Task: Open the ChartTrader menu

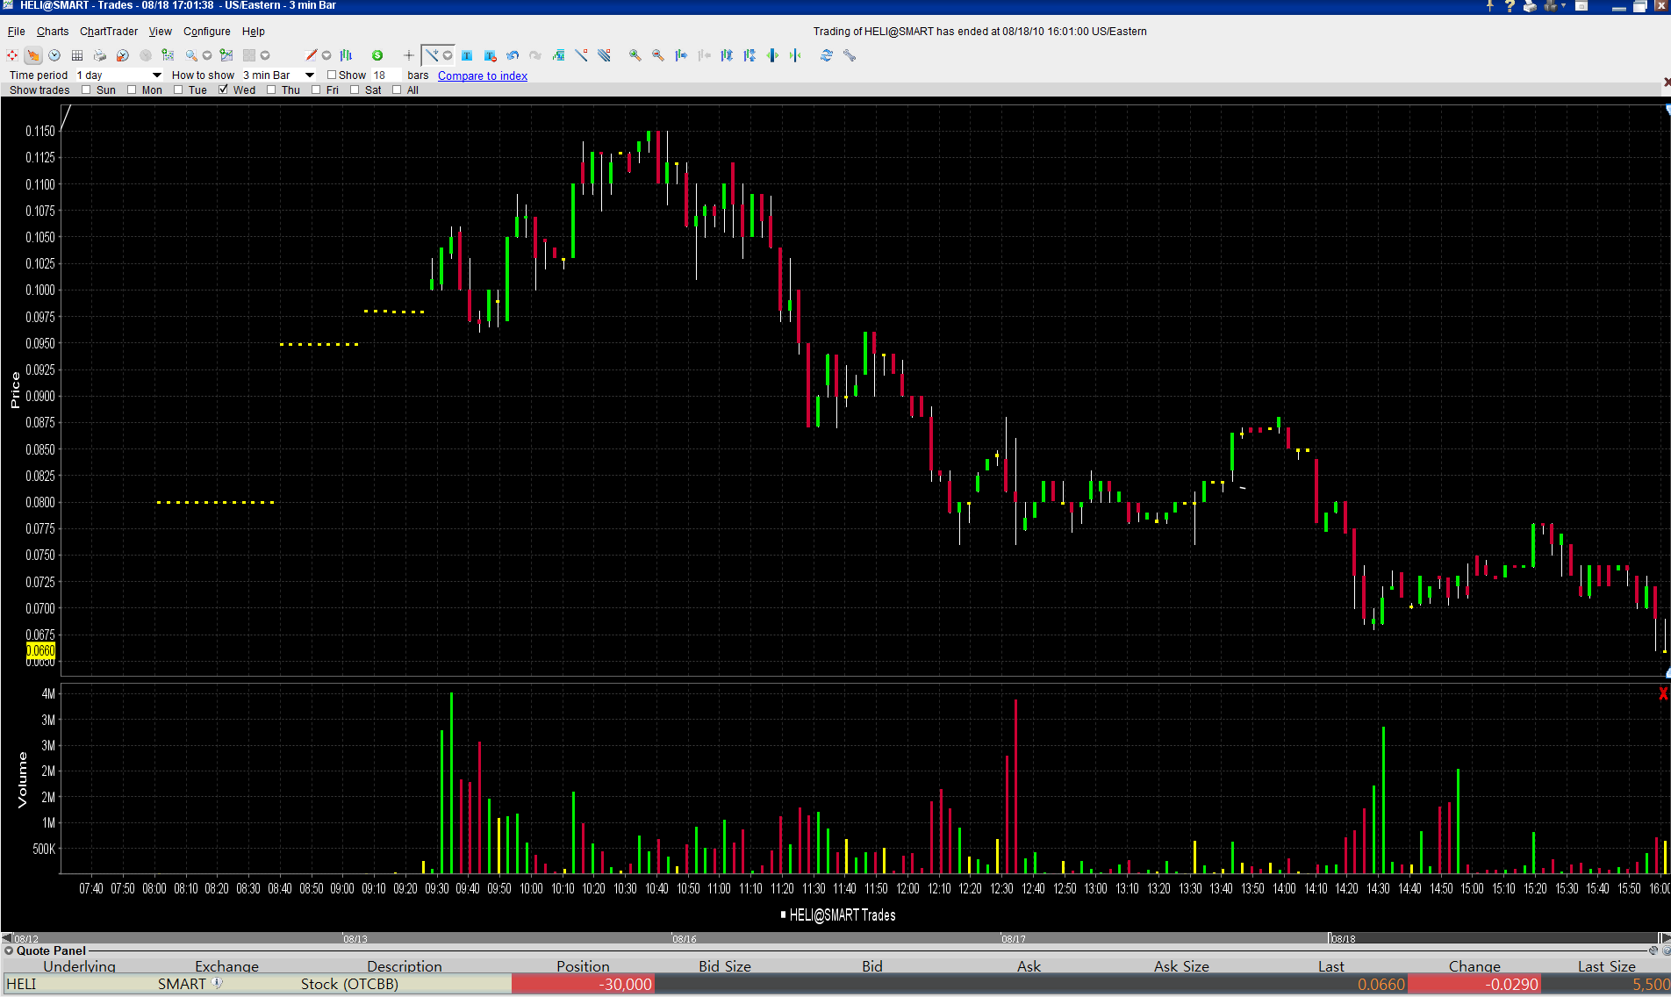Action: coord(109,31)
